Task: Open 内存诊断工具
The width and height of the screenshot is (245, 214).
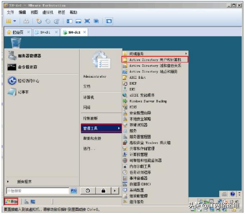Action: [155, 167]
